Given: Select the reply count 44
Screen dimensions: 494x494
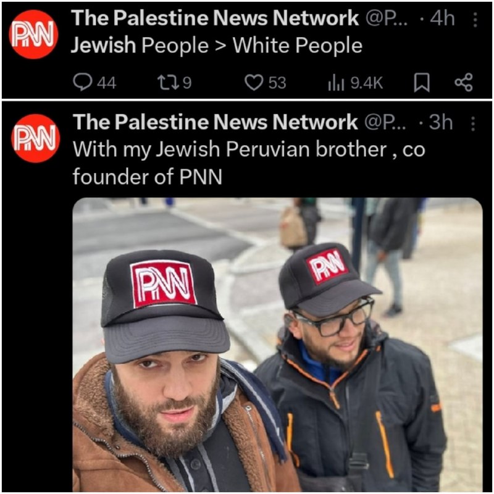Looking at the screenshot, I should [107, 83].
